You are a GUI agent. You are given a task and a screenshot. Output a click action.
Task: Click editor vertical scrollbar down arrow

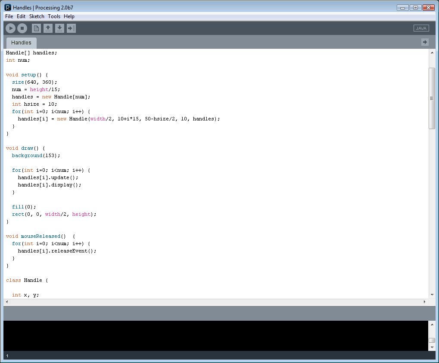pos(432,294)
